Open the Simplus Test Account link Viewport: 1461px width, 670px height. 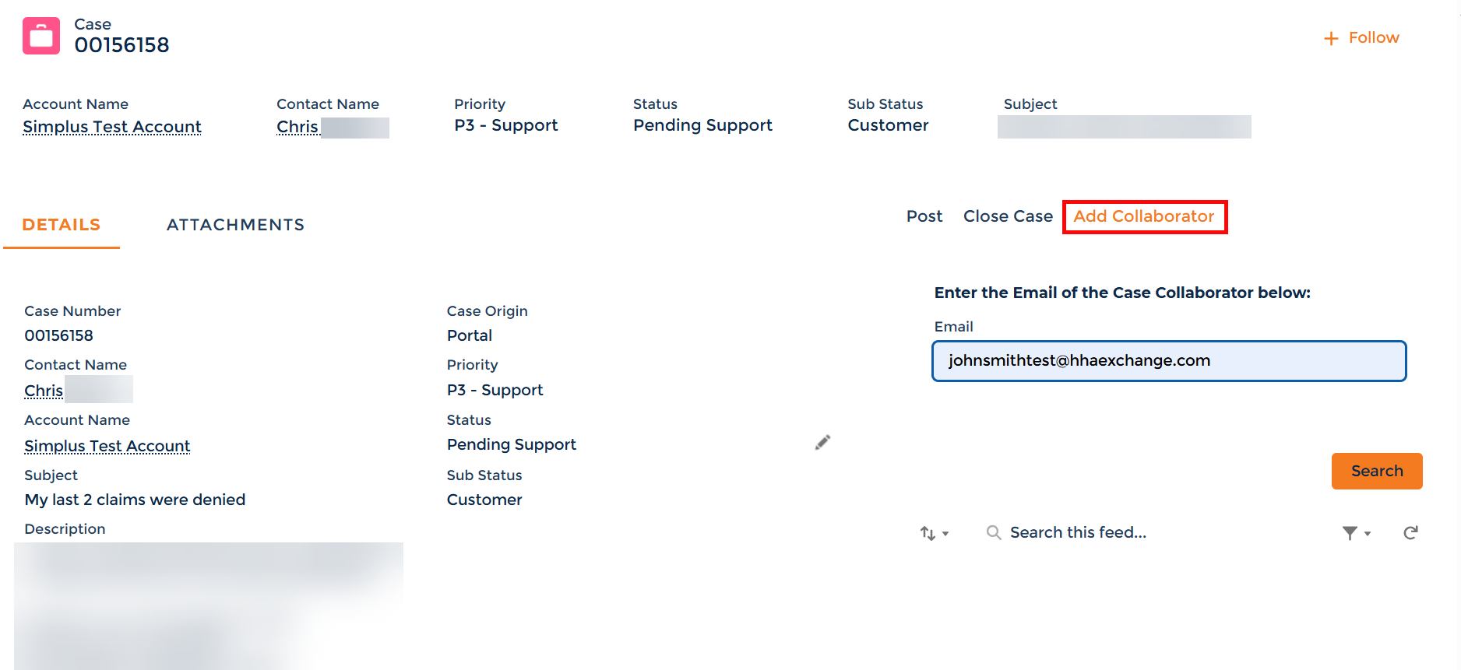point(111,126)
